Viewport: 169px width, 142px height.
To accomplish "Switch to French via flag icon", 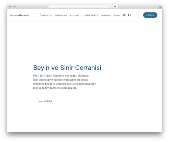I will [x=129, y=15].
